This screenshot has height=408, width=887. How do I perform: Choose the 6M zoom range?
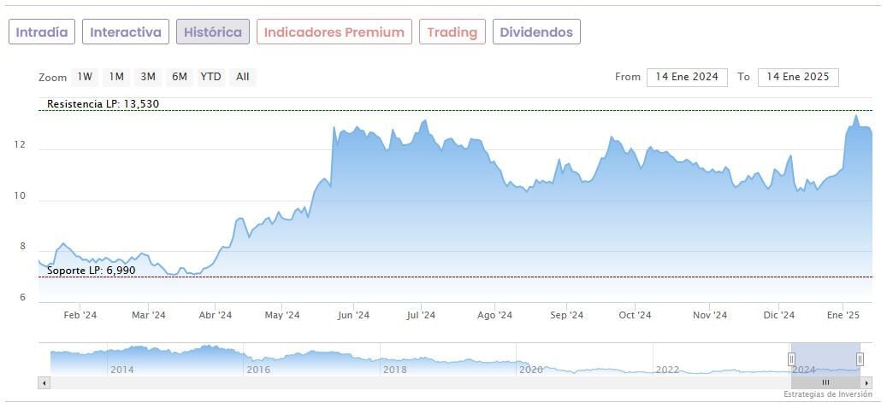[179, 77]
